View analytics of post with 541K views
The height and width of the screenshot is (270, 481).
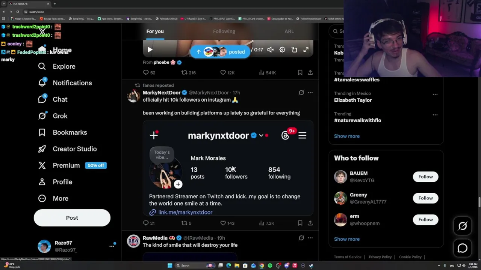pyautogui.click(x=268, y=72)
